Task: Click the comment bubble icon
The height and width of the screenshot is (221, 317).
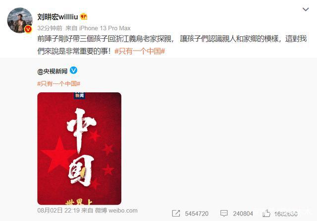Action: point(224,213)
